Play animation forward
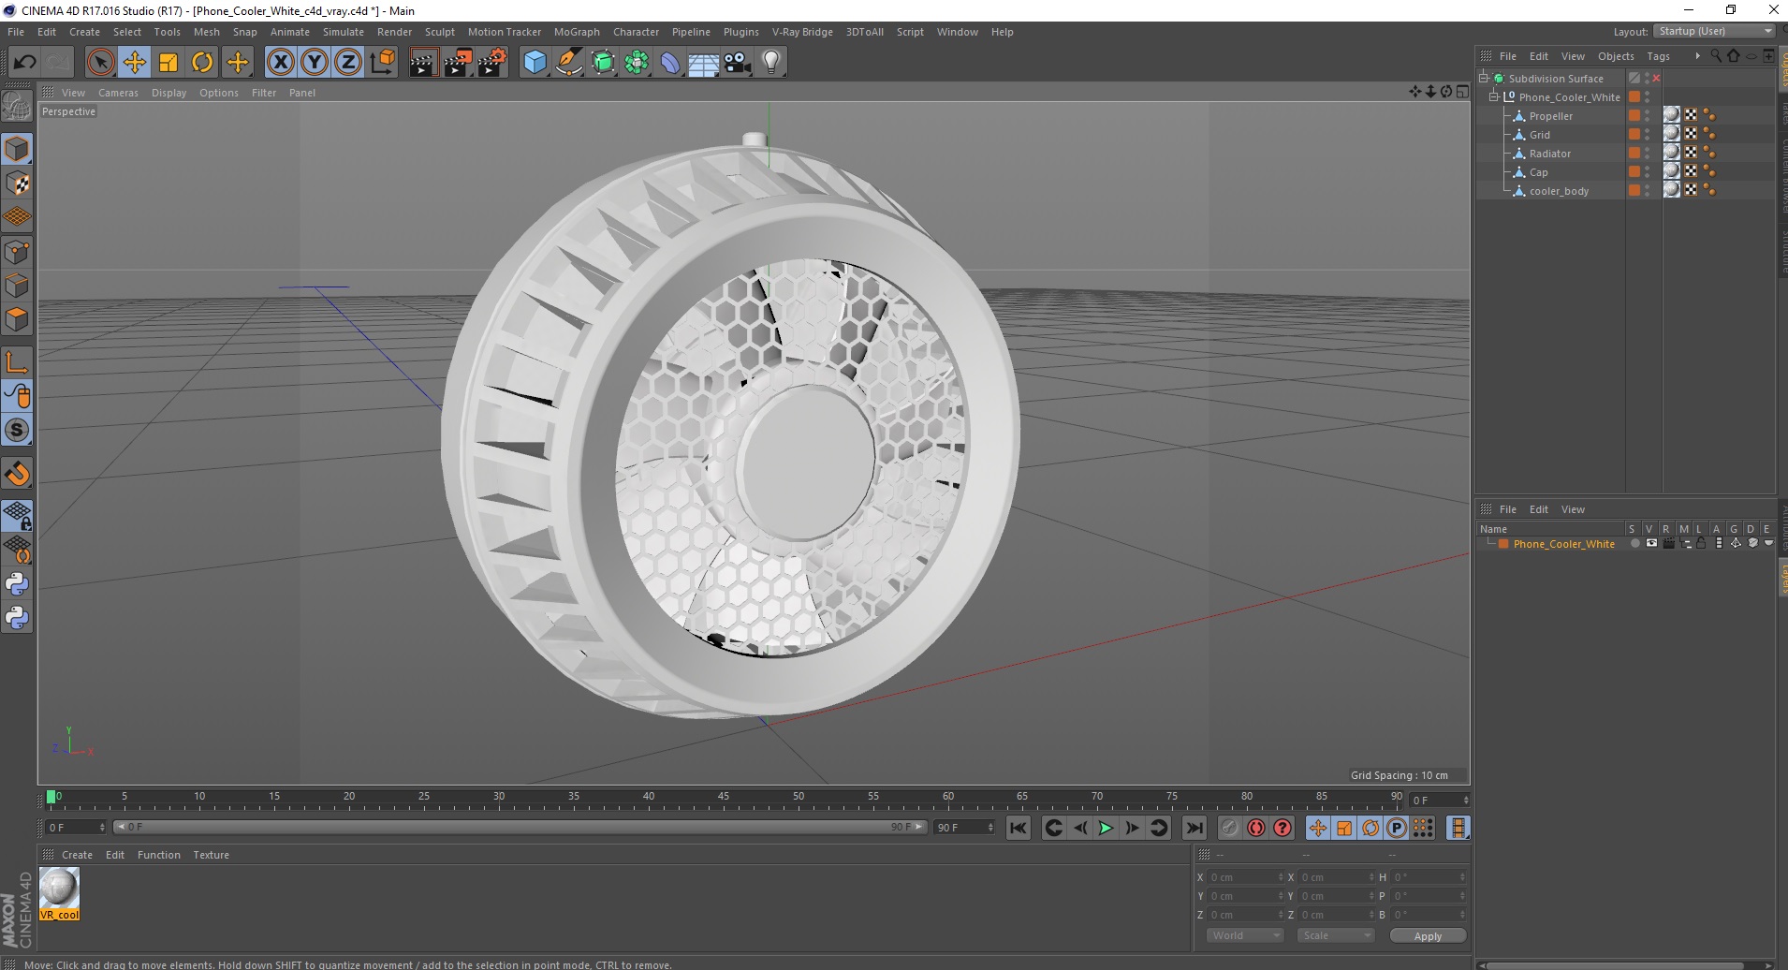The width and height of the screenshot is (1788, 970). [1106, 828]
